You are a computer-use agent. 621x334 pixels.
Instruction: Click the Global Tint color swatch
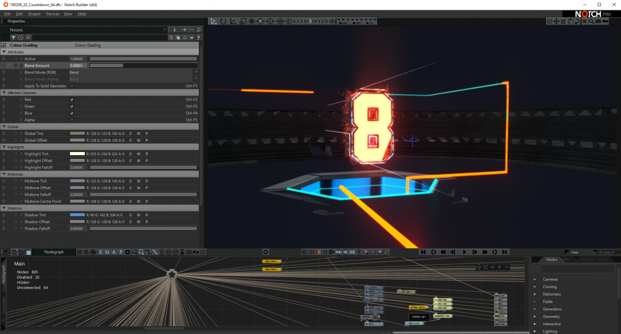click(77, 133)
